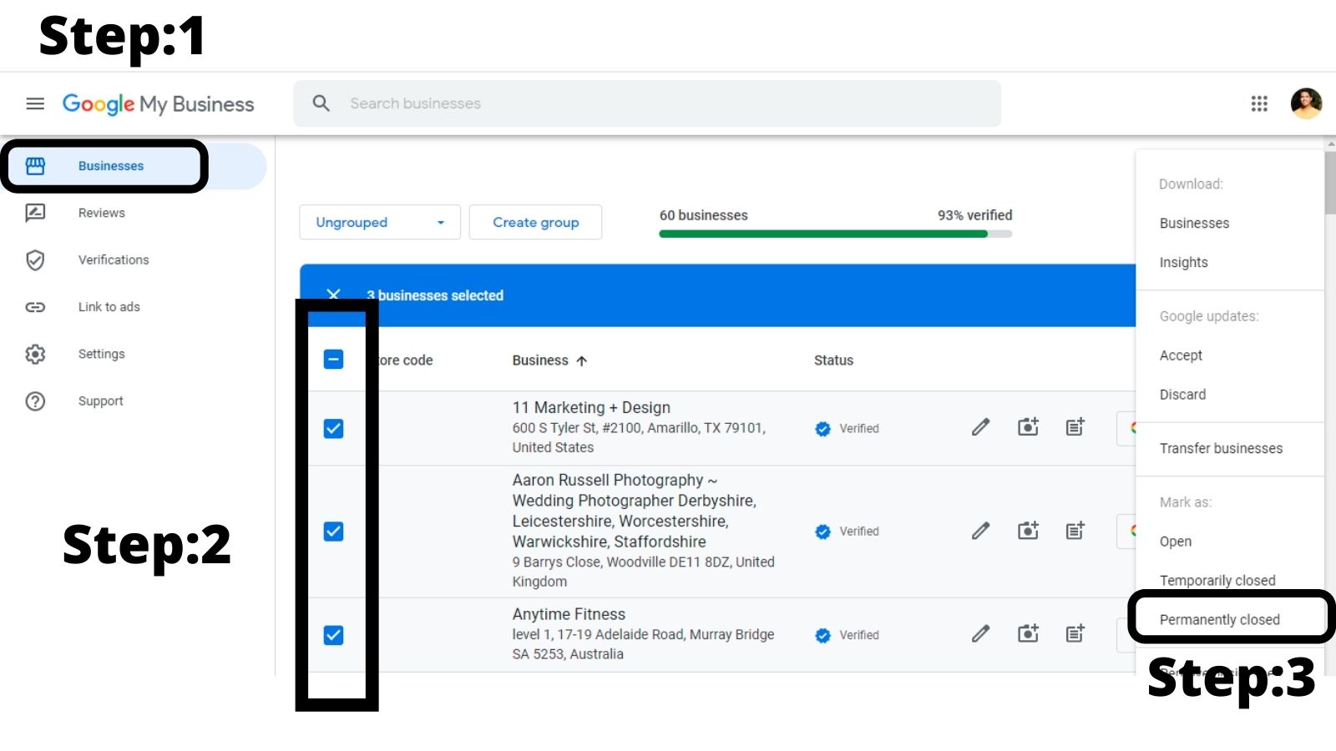Sort by Business column arrow
This screenshot has height=751, width=1336.
pyautogui.click(x=582, y=360)
